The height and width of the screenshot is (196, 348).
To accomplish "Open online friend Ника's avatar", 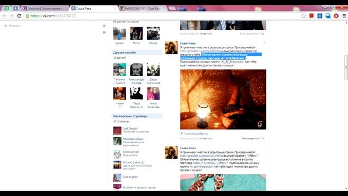I will [153, 94].
